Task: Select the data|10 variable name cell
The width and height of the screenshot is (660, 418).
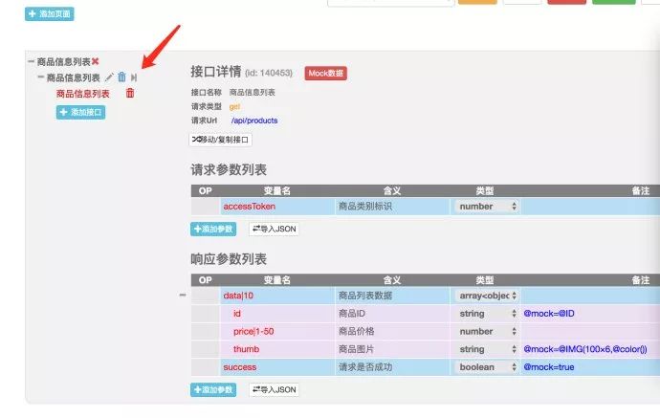Action: coord(277,296)
